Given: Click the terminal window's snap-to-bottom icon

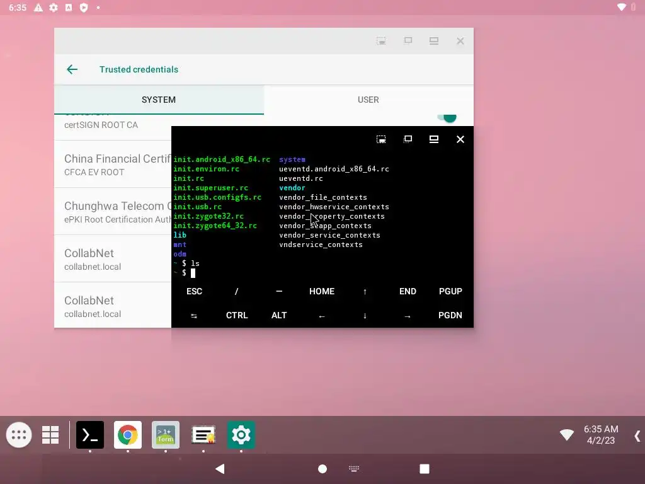Looking at the screenshot, I should point(381,139).
